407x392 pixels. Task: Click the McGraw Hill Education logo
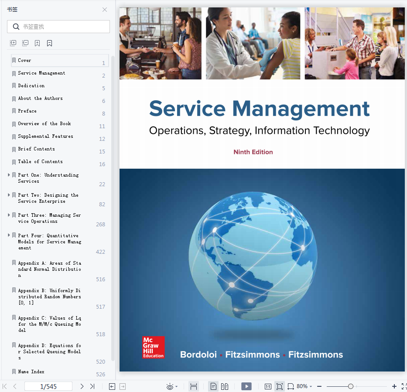click(x=154, y=348)
